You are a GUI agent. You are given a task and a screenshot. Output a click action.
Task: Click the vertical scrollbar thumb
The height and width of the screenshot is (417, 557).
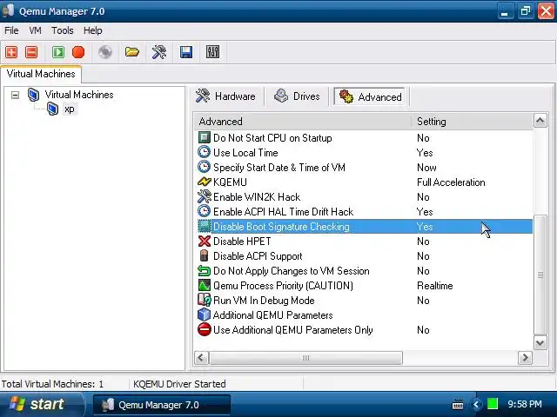click(540, 275)
